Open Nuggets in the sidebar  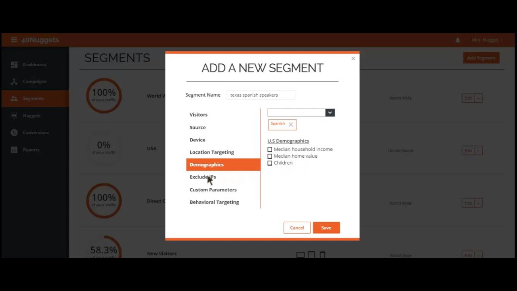point(34,116)
